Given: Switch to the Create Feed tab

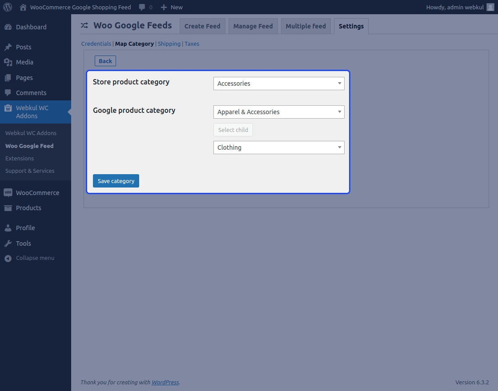Looking at the screenshot, I should click(x=202, y=26).
